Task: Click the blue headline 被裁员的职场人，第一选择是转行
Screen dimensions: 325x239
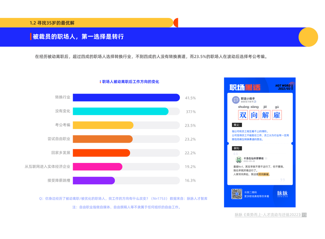Action: pos(78,37)
